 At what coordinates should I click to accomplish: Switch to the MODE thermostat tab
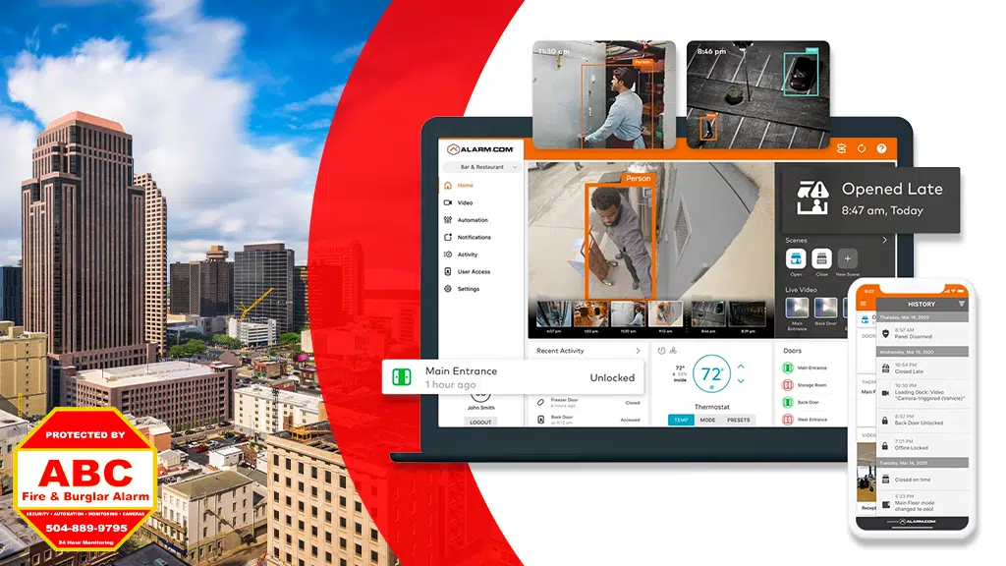point(707,420)
